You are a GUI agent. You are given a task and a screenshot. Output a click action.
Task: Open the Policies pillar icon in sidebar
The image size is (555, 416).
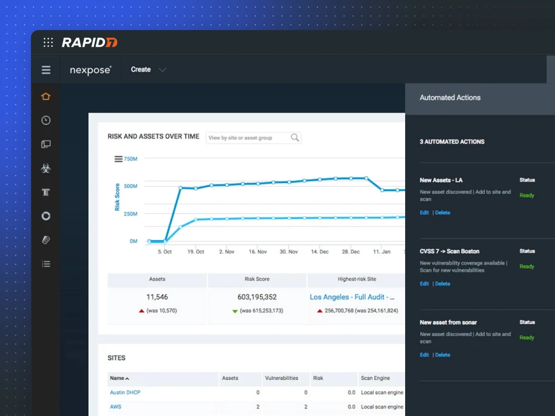point(46,192)
